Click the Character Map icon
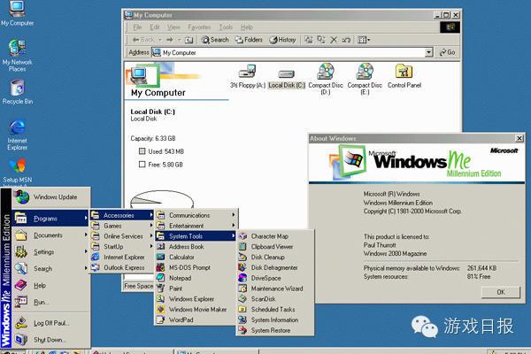The image size is (531, 354). tap(242, 236)
